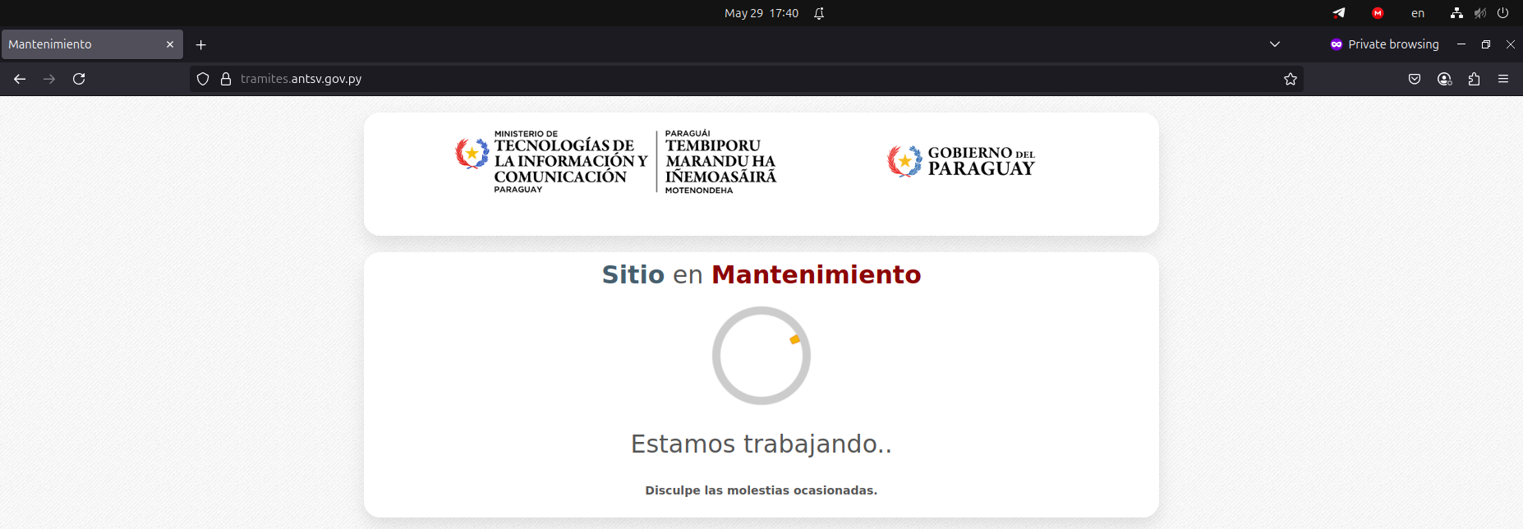Click the Ministerio de Tecnologías logo
Viewport: 1523px width, 529px height.
[551, 161]
